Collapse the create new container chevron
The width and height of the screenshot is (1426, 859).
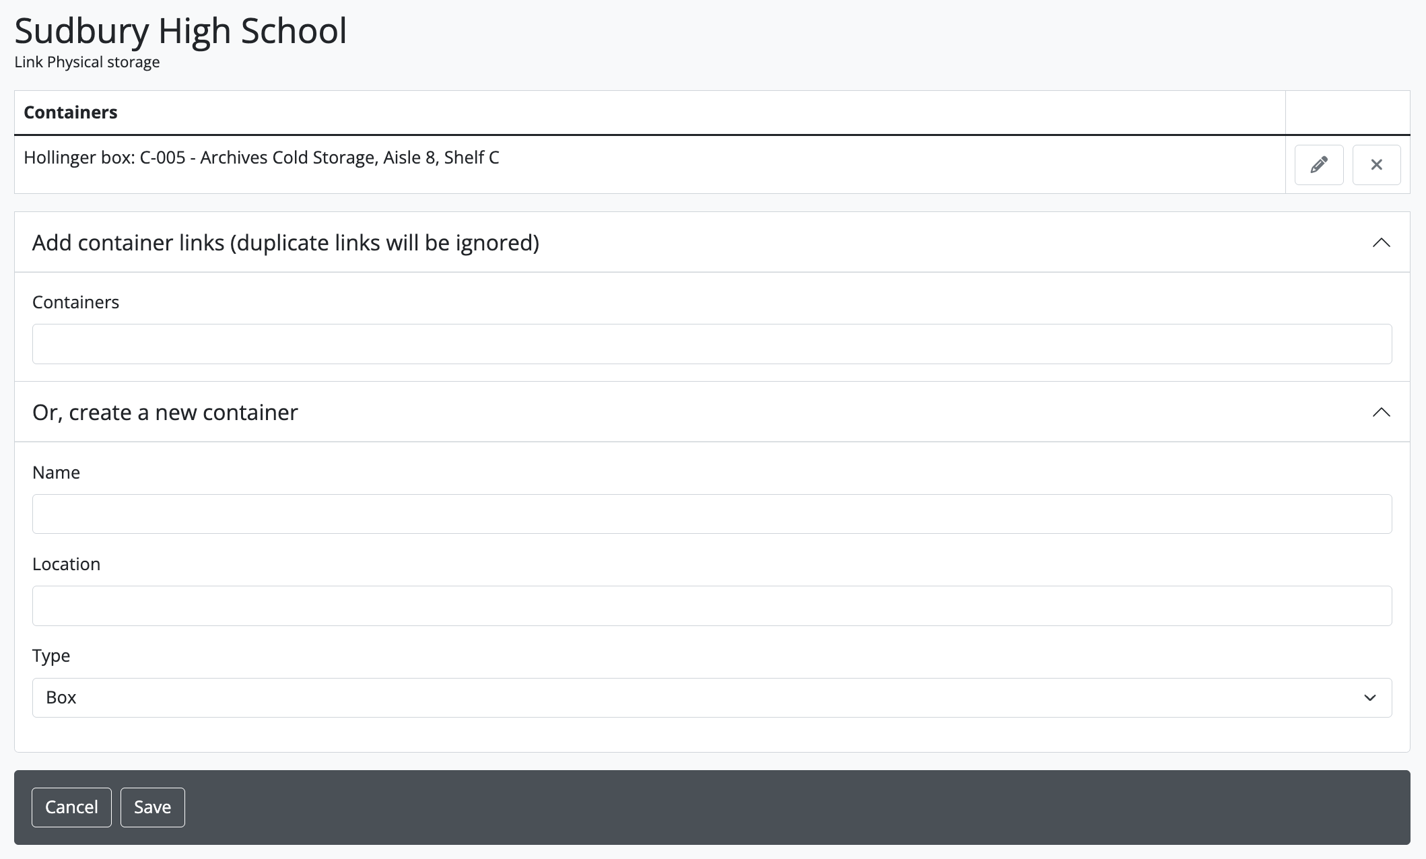point(1381,413)
